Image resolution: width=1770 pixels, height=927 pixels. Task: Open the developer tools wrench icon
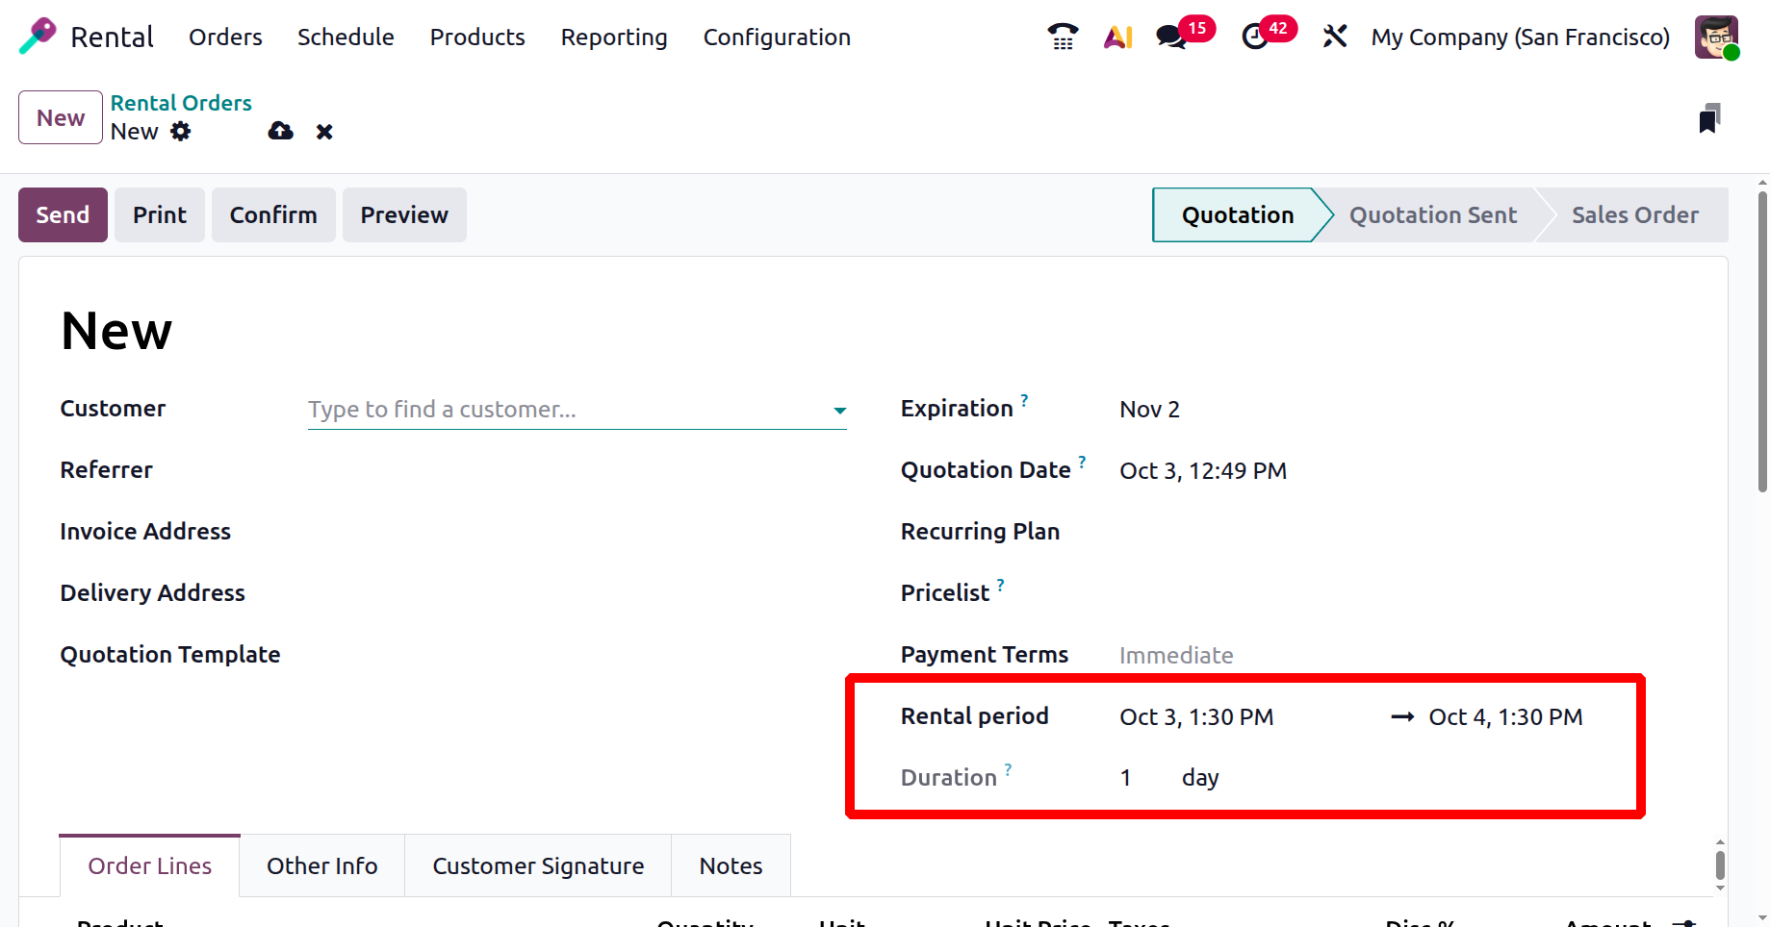tap(1334, 37)
